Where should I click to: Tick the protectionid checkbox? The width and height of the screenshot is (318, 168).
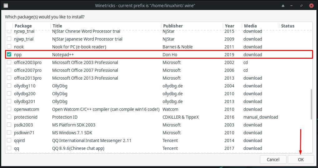(9, 117)
